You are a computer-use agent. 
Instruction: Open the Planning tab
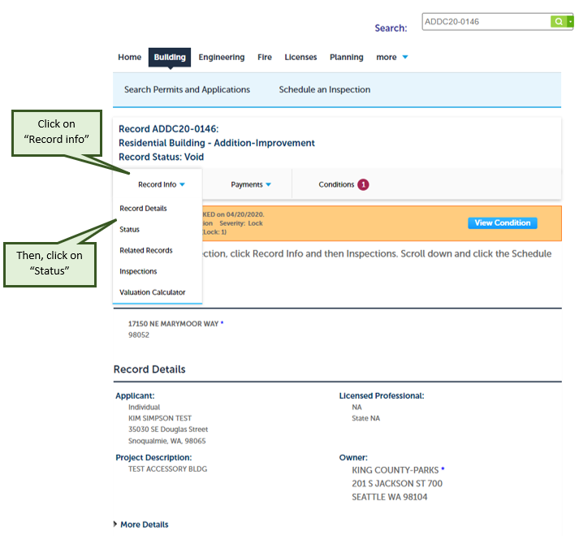click(346, 58)
